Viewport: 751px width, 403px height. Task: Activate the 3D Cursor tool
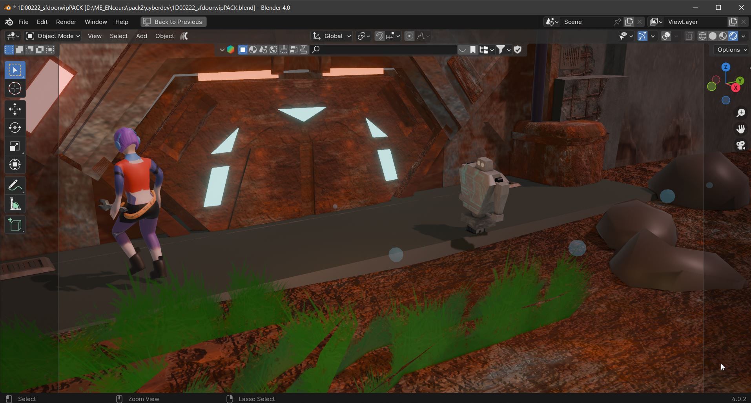(15, 89)
